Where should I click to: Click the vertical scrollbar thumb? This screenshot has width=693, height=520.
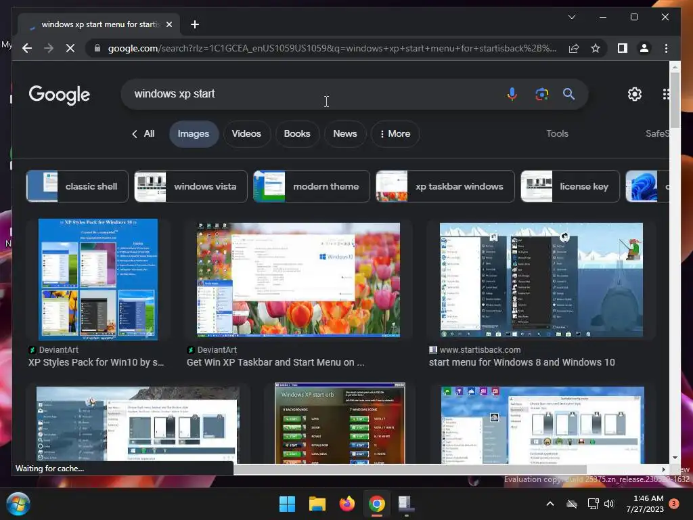tap(675, 100)
